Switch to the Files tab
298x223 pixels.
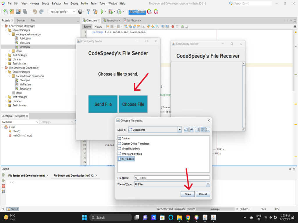pos(33,20)
